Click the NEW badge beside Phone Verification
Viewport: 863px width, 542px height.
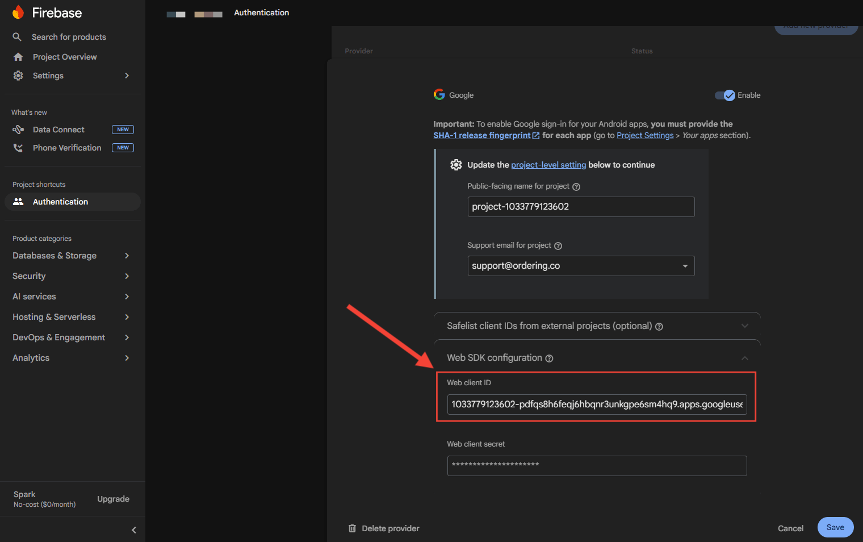123,148
